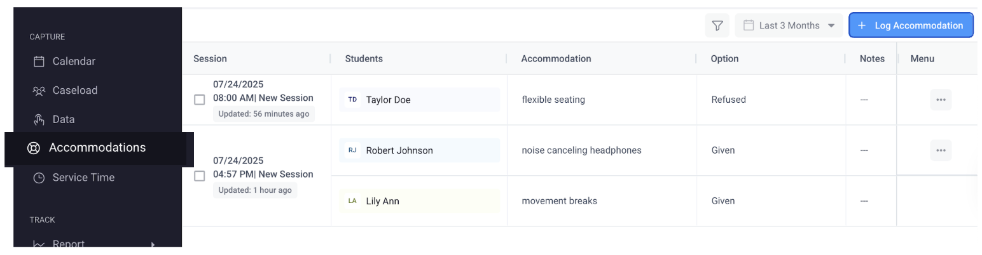This screenshot has width=982, height=255.
Task: Check the 08:00 AM session checkbox
Action: 200,100
